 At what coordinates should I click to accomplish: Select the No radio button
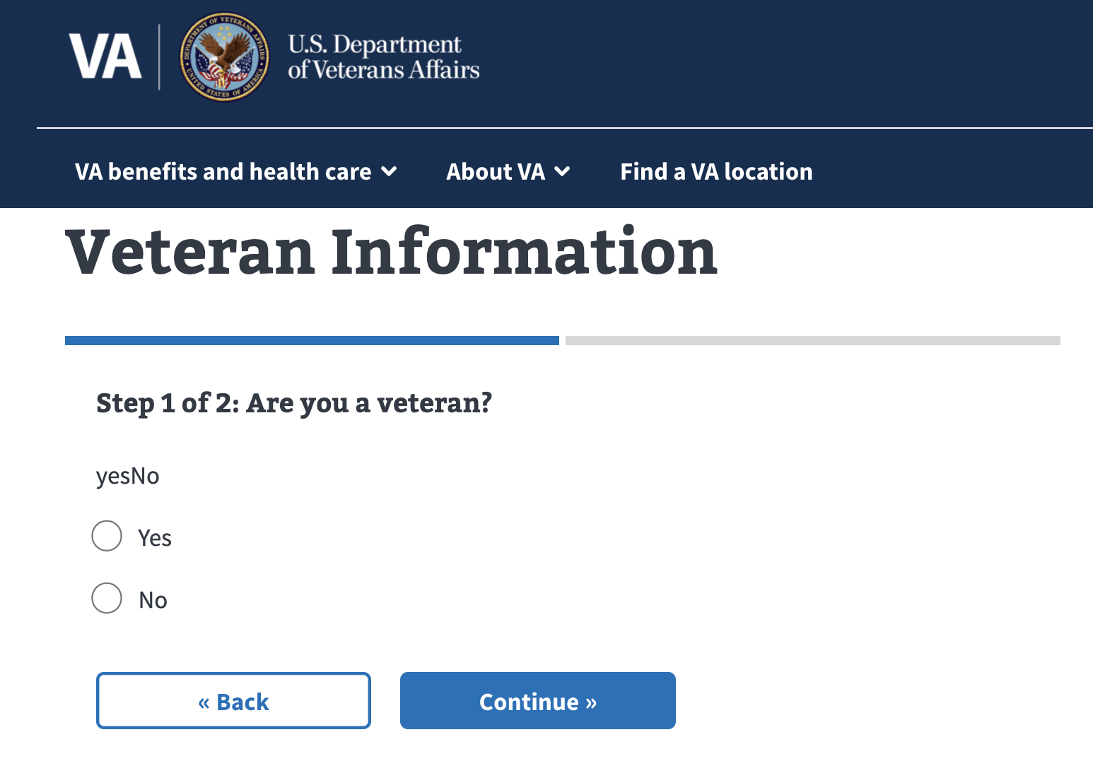(x=107, y=598)
